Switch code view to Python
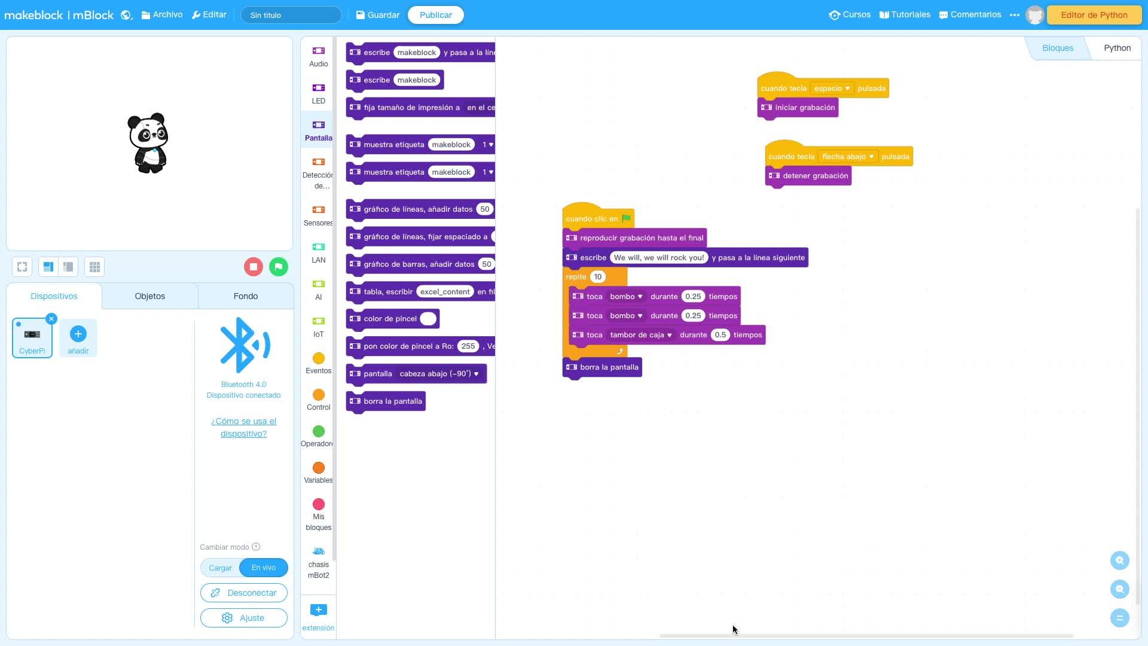The width and height of the screenshot is (1148, 646). click(1116, 48)
